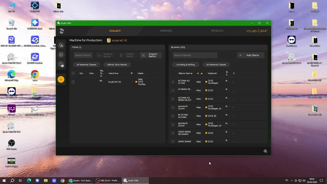Click the Archive Items button
This screenshot has height=184, width=327.
[105, 55]
